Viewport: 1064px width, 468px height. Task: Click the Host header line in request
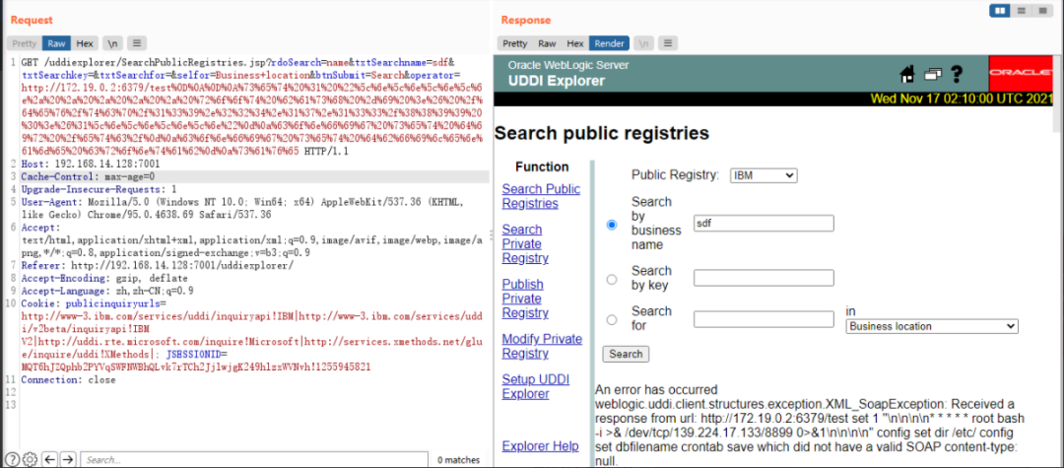91,164
